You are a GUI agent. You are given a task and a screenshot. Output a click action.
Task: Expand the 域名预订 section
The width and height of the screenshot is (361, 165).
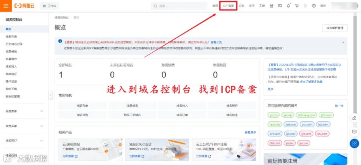24,141
